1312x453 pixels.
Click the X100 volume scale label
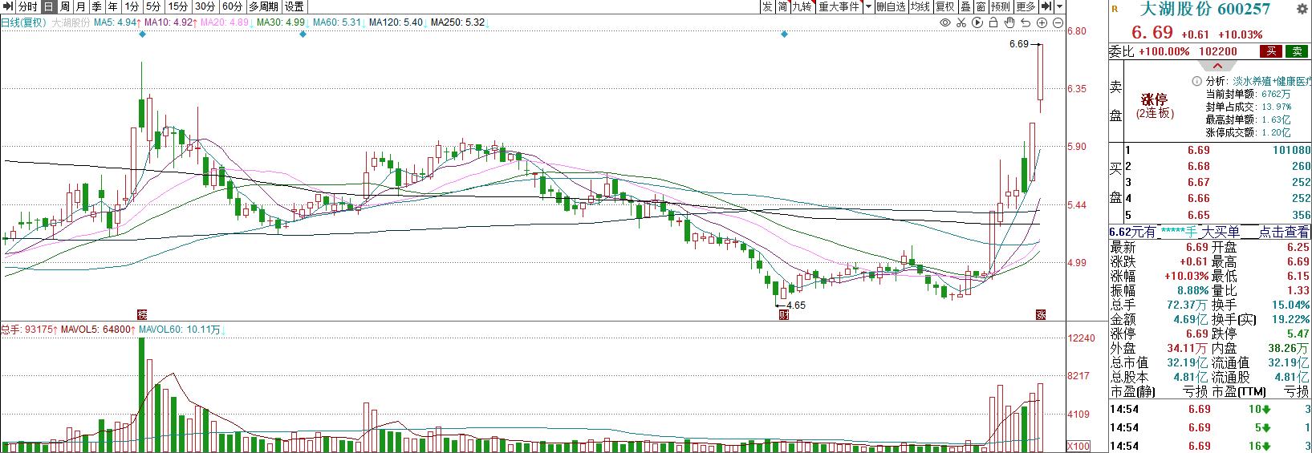pos(1078,446)
